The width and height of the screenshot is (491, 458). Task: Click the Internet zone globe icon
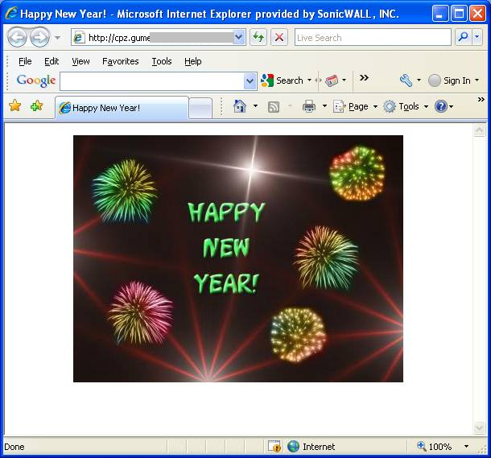tap(294, 447)
